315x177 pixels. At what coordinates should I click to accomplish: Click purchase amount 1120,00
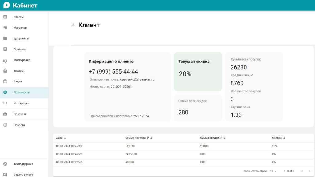[x=130, y=146]
